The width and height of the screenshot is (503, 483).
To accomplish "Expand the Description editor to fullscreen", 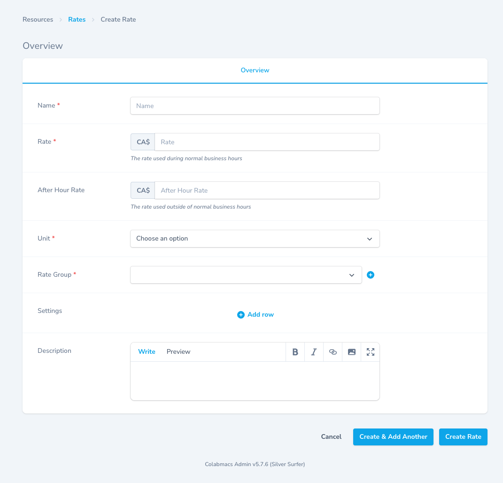I will click(370, 351).
